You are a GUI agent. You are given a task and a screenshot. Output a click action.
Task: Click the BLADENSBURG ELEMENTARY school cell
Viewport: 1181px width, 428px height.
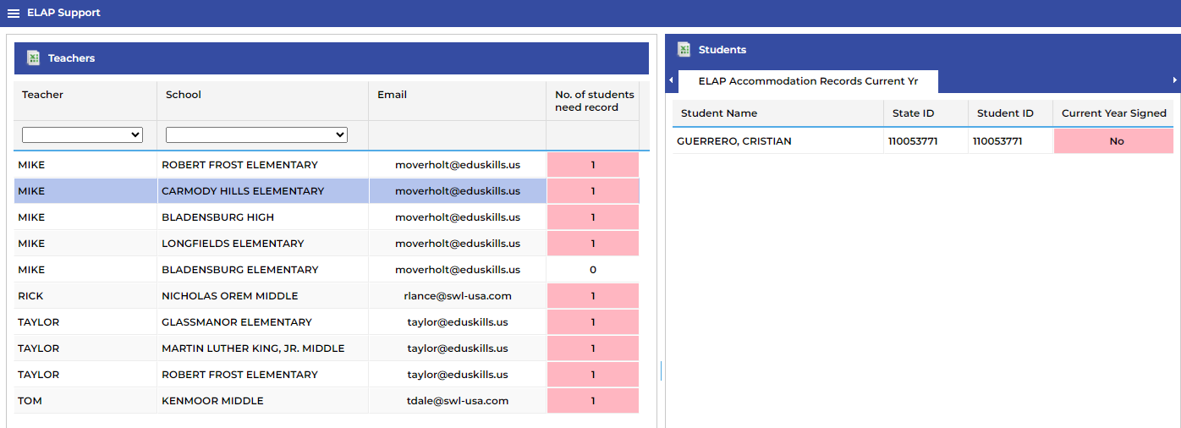[x=263, y=270]
